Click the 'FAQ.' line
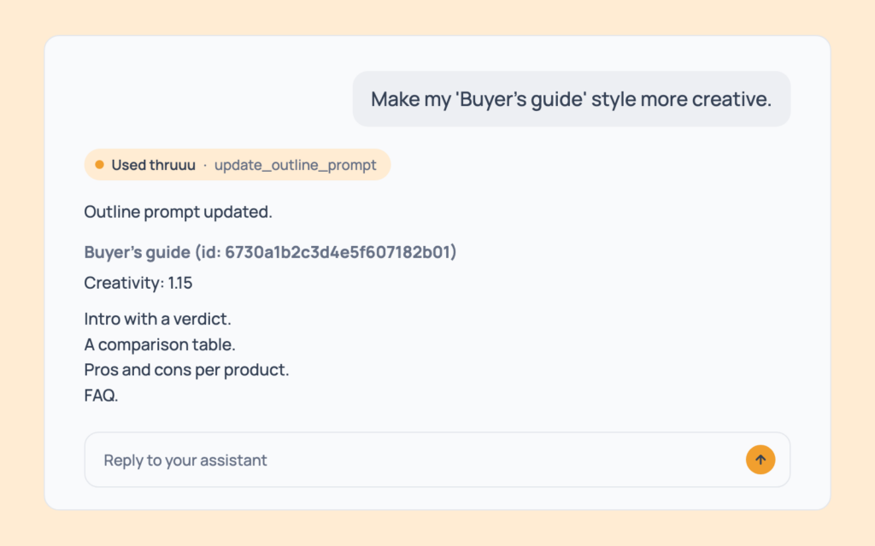875x546 pixels. [x=101, y=396]
